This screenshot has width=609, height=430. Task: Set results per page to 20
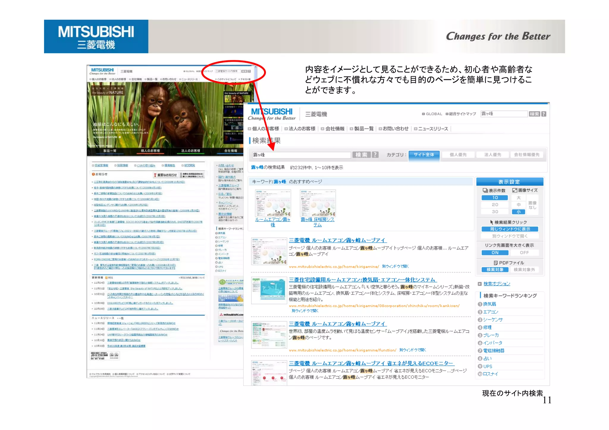(x=495, y=205)
